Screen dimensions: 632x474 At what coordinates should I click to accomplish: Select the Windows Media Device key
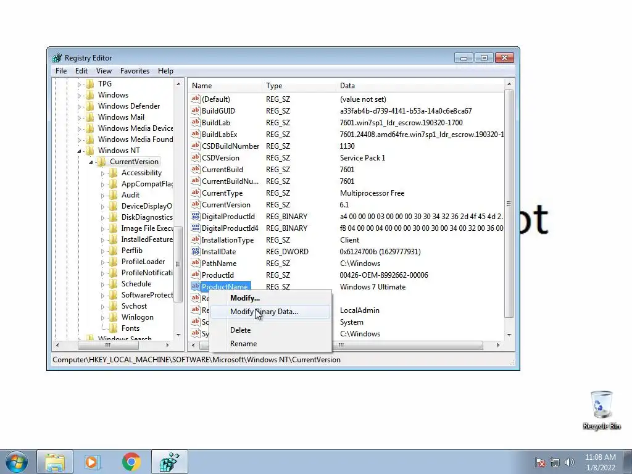[135, 128]
